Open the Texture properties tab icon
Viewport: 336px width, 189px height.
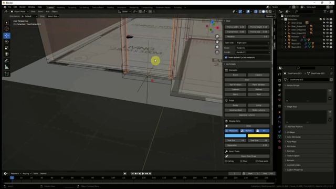tap(279, 148)
